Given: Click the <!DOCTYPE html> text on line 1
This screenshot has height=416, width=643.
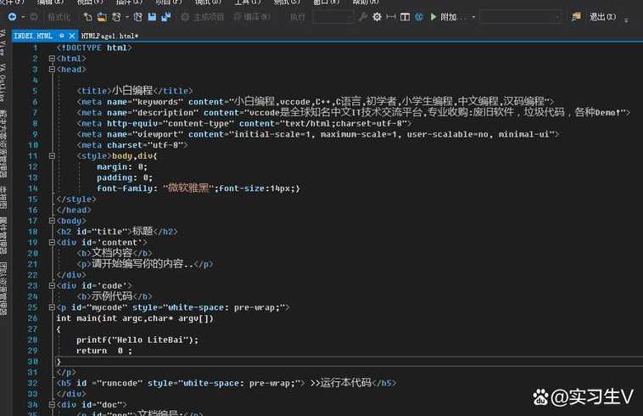Looking at the screenshot, I should click(x=94, y=48).
